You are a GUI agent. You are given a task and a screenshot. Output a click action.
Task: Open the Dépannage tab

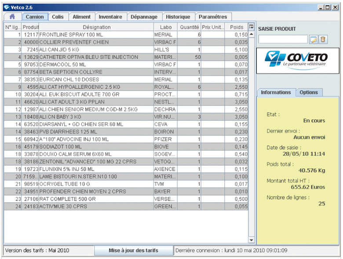[144, 17]
